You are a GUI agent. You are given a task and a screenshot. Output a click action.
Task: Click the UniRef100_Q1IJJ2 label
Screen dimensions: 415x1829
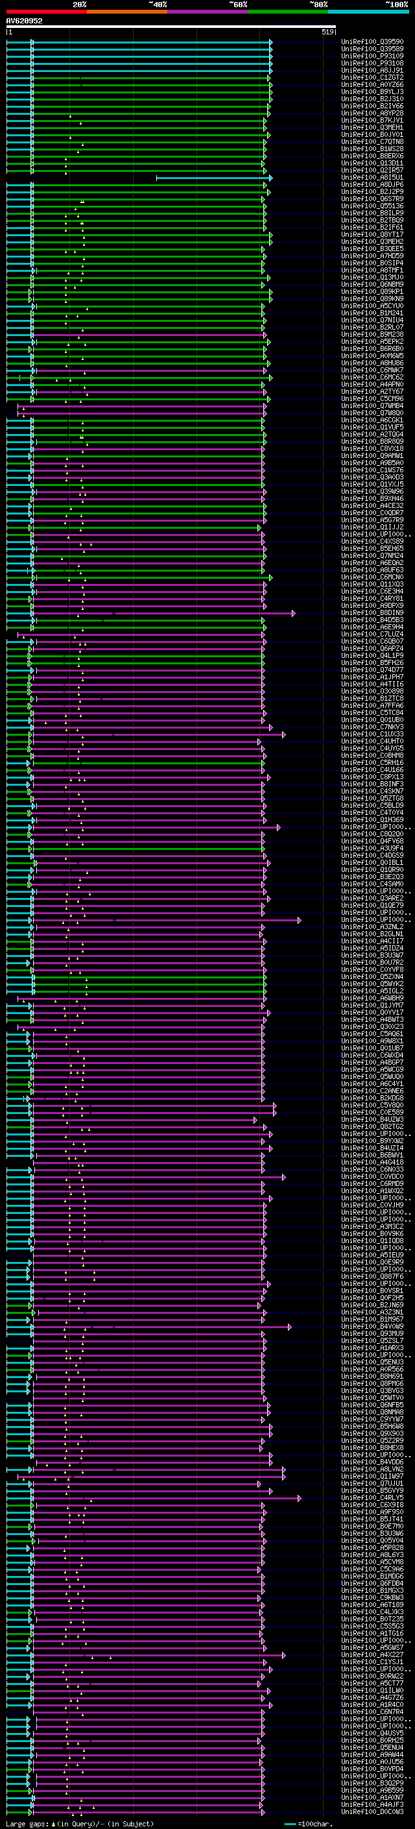(x=372, y=527)
